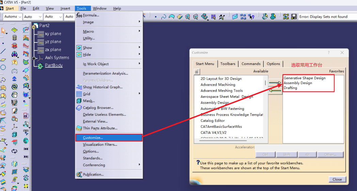Click the skip-to-end icon in the left toolbar

[26, 157]
